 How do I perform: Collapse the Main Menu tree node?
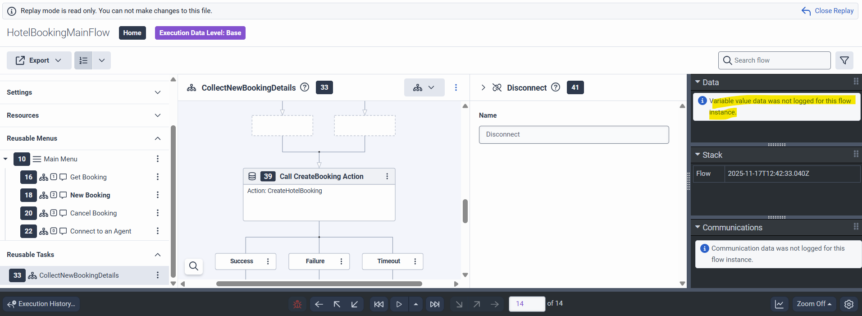5,159
